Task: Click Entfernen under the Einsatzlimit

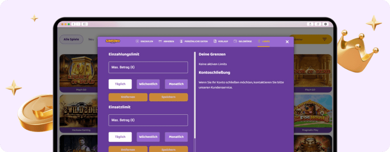Action: [128, 149]
